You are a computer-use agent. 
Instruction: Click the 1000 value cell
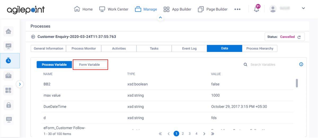(x=215, y=95)
